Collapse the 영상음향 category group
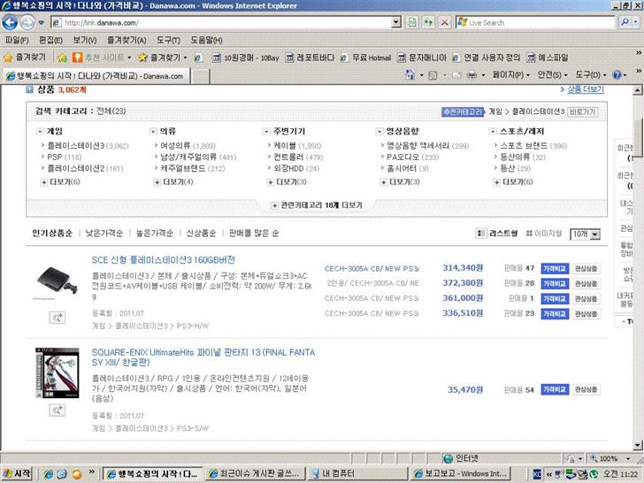The height and width of the screenshot is (483, 644). point(379,132)
